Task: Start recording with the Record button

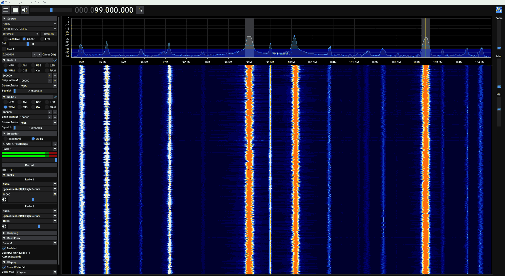Action: [29, 165]
